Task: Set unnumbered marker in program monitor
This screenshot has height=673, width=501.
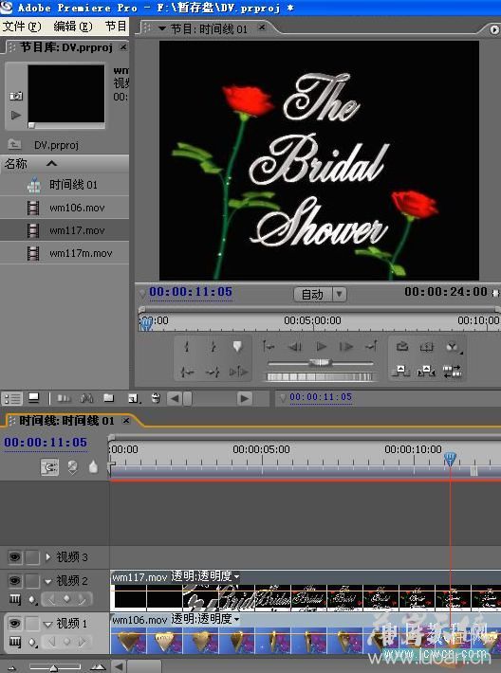Action: (x=237, y=346)
